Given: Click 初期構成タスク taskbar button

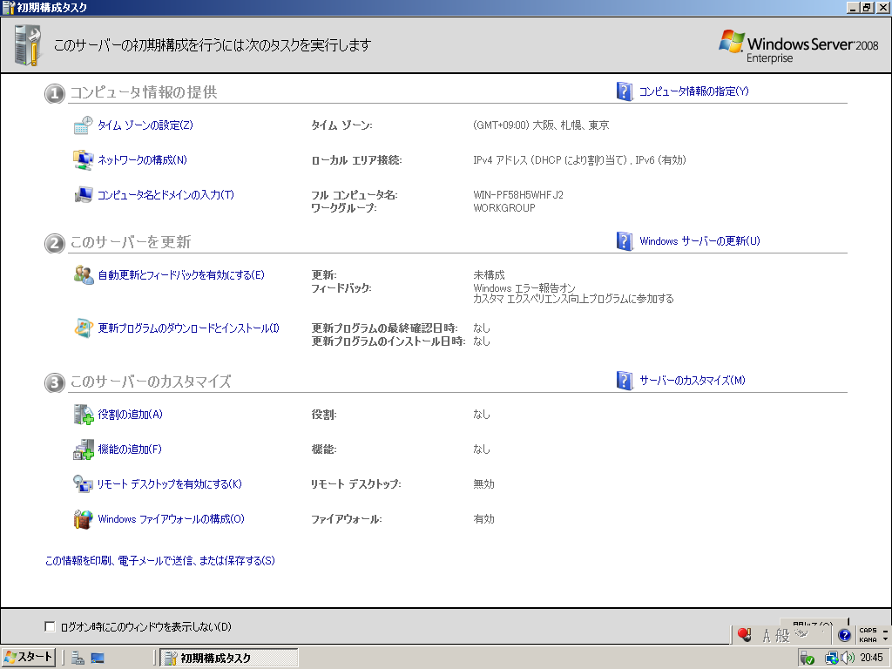Looking at the screenshot, I should coord(229,658).
